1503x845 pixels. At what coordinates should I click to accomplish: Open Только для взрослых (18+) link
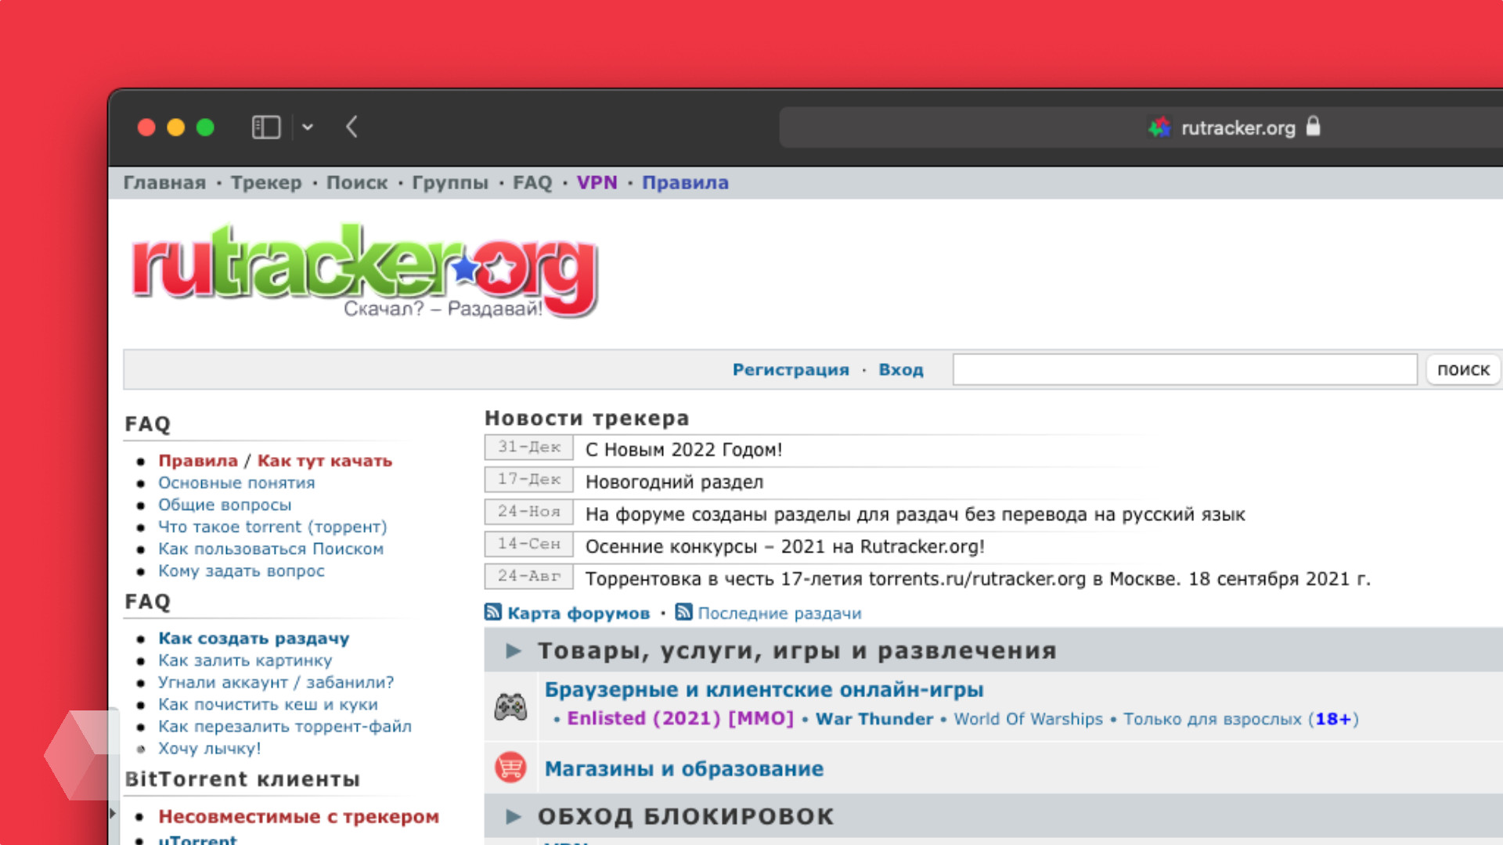[1242, 719]
